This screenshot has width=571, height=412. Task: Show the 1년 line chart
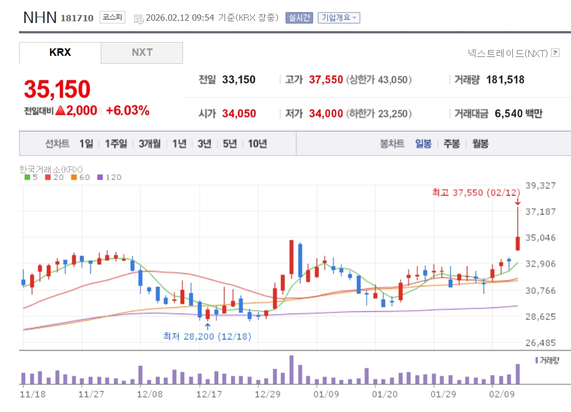pyautogui.click(x=179, y=144)
